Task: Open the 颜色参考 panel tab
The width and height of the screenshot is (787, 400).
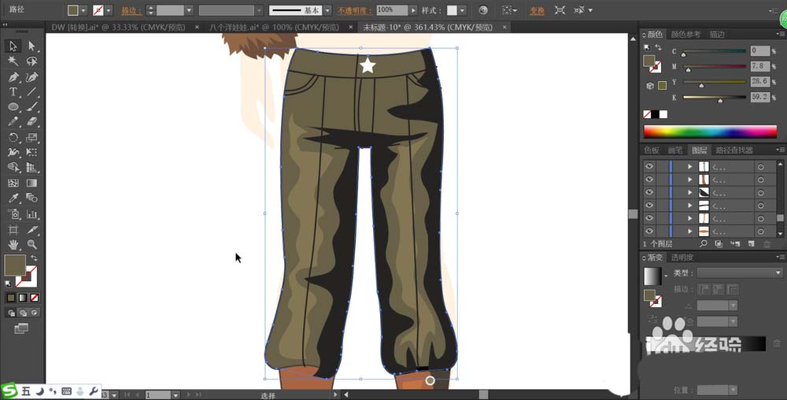Action: [685, 34]
